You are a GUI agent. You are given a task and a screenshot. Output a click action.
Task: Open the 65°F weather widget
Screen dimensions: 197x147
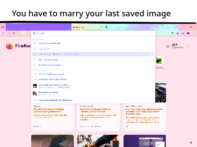[x=174, y=46]
